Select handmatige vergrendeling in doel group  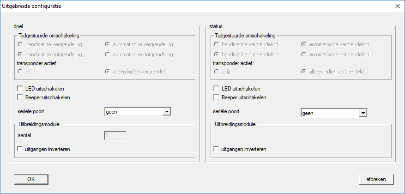20,45
